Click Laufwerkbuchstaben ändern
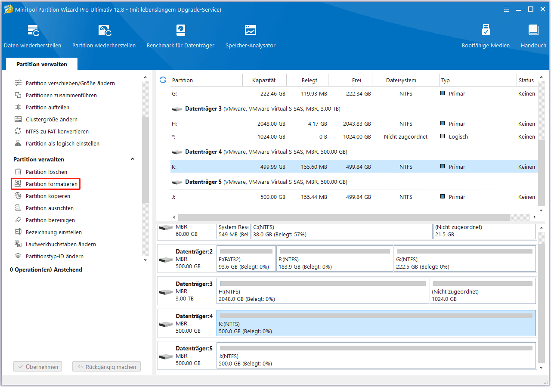The image size is (551, 387). (61, 244)
